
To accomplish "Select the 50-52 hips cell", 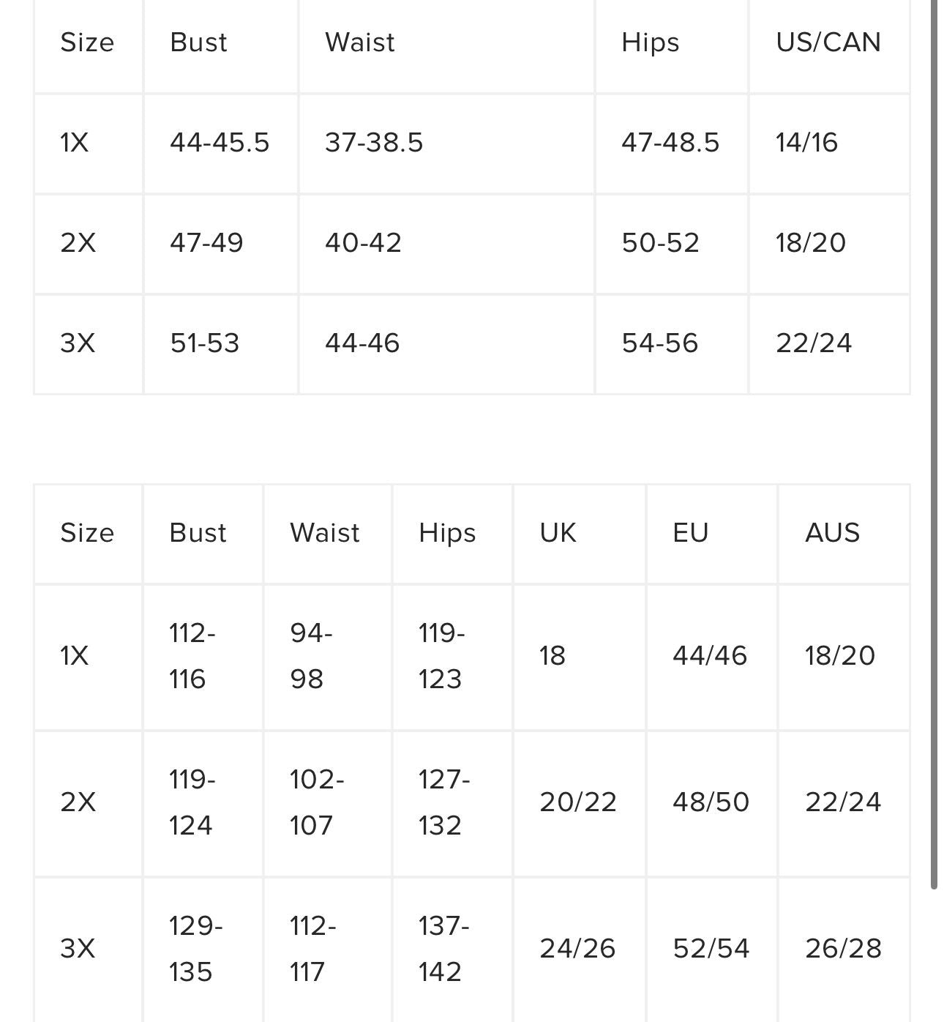I will (660, 243).
